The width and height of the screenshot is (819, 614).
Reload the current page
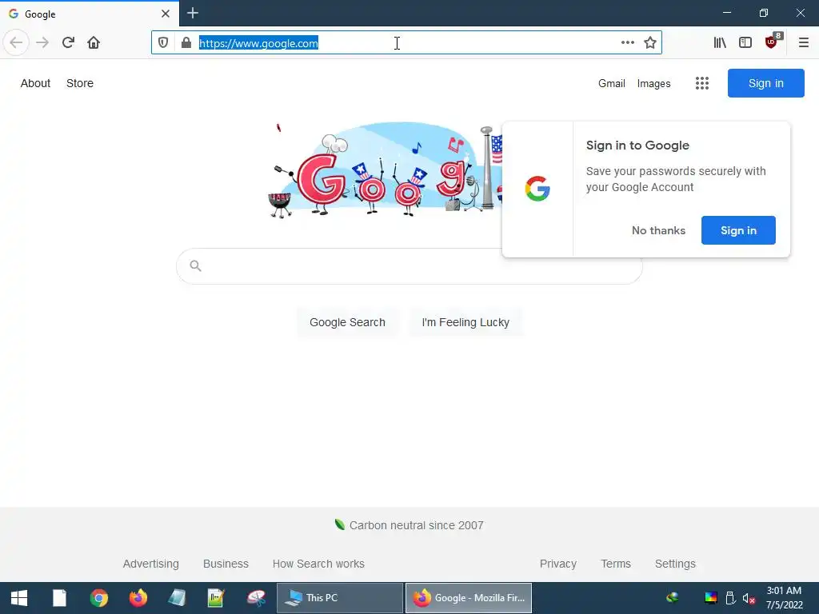[68, 42]
